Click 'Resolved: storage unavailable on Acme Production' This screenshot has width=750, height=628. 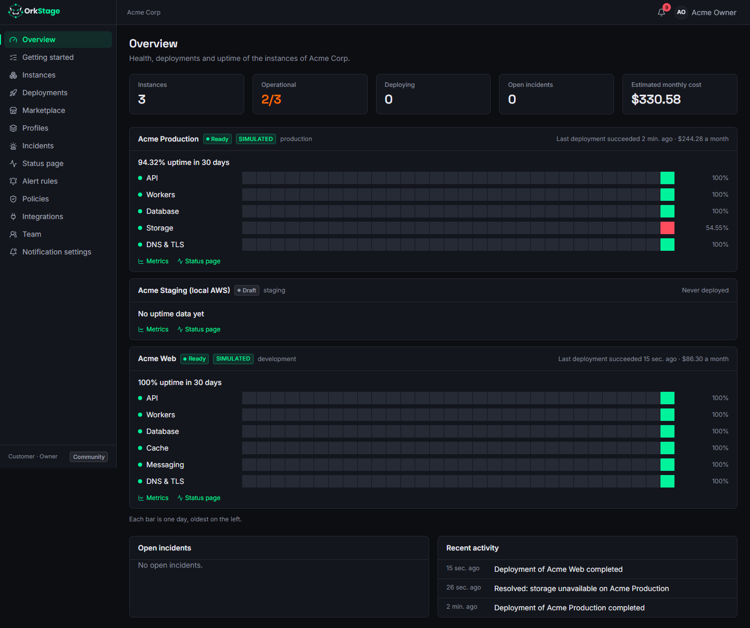(x=581, y=588)
